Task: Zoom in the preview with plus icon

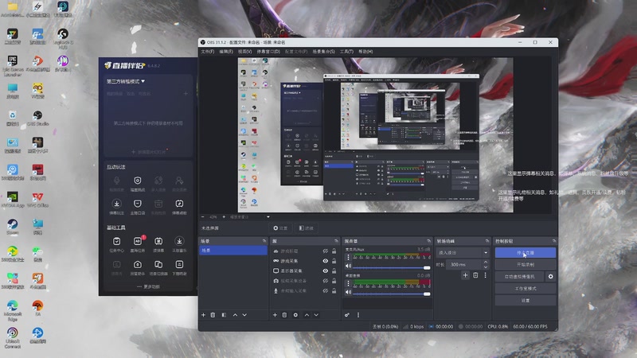Action: point(224,216)
